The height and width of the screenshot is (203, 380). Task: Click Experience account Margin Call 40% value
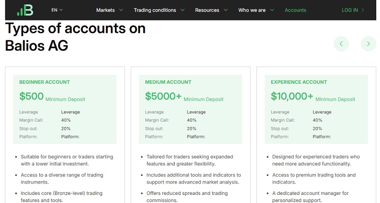coord(317,120)
